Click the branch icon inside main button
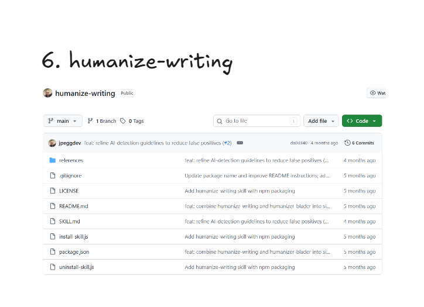The width and height of the screenshot is (424, 307). [50, 120]
